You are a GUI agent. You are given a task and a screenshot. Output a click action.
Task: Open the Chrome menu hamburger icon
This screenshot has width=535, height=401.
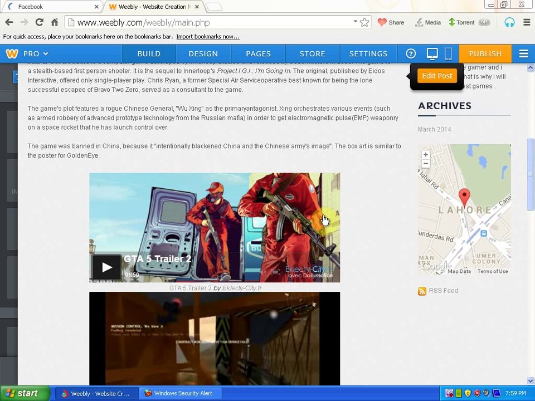[x=527, y=22]
